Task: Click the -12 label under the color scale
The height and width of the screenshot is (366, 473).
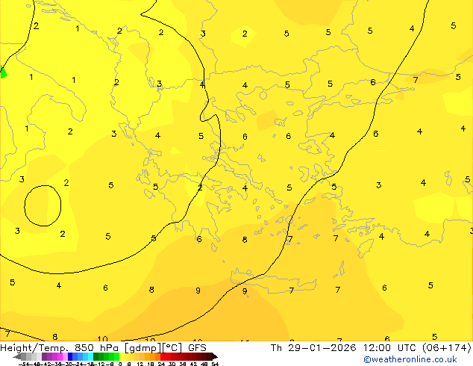Action: point(101,364)
